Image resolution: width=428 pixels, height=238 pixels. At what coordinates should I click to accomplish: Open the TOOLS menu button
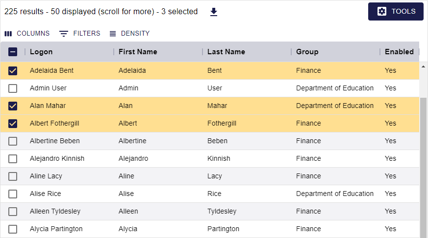(396, 11)
